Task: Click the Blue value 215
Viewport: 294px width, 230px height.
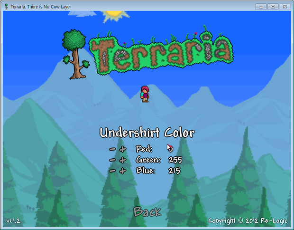Action: pos(174,171)
